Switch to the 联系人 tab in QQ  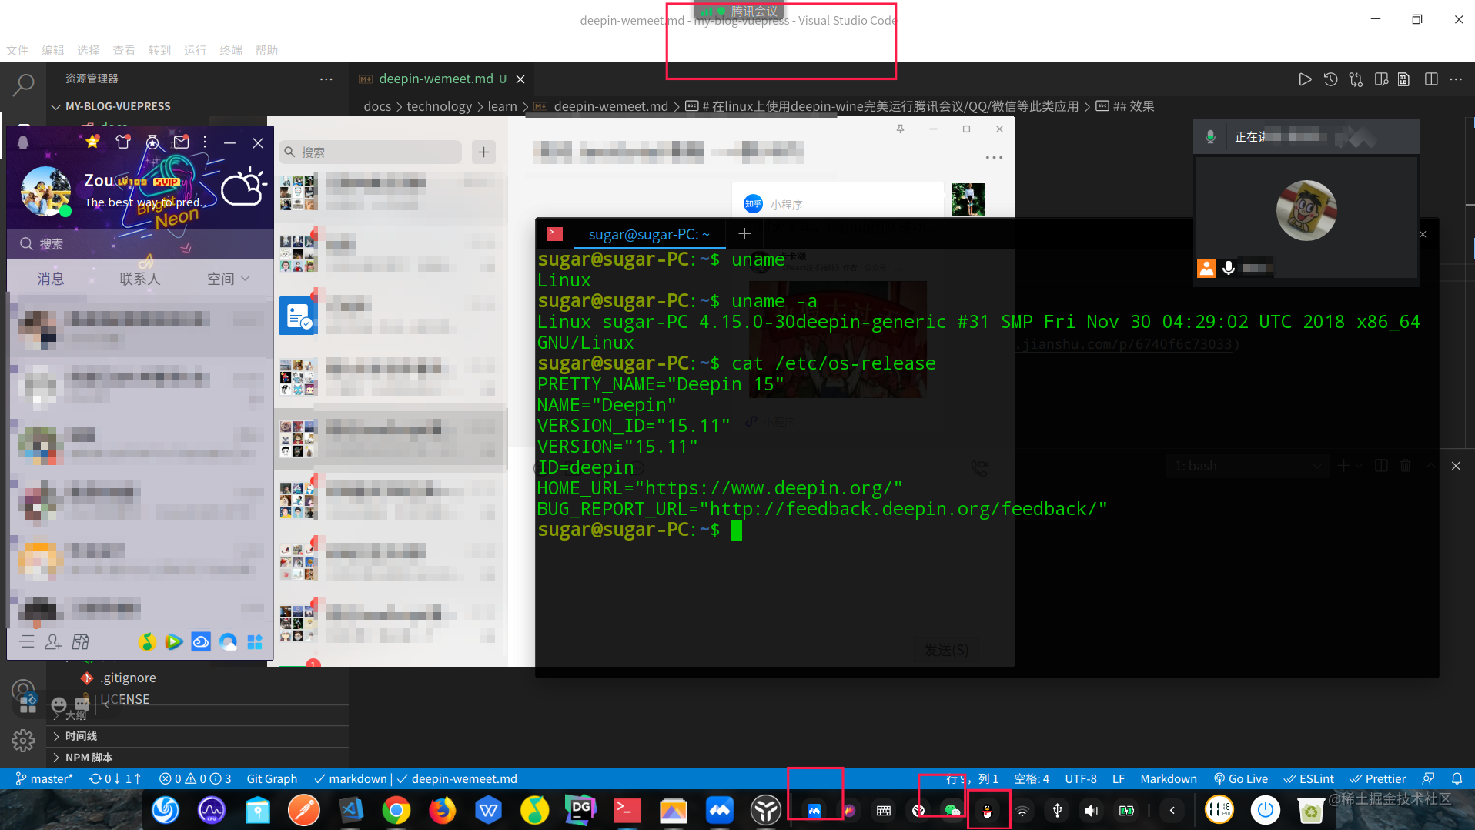click(139, 278)
